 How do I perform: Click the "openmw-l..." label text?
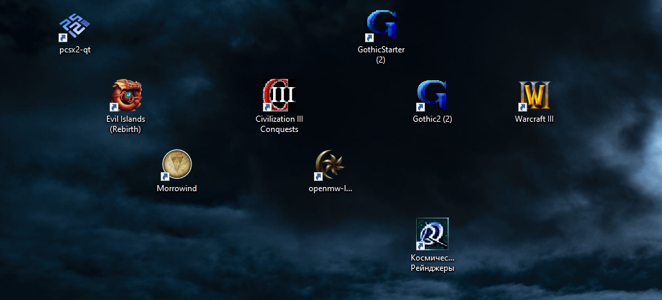(330, 188)
